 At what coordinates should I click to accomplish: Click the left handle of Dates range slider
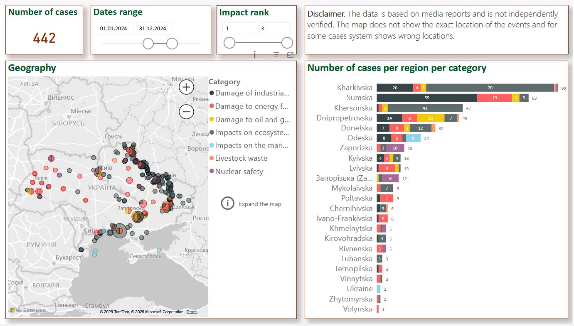(148, 43)
